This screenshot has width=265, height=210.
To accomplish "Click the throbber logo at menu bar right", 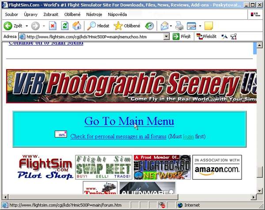I will [x=255, y=15].
